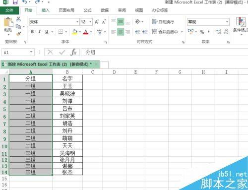Screen dimensions: 248x190
Task: Click the formula bar Enter checkmark icon
Action: [x=62, y=53]
